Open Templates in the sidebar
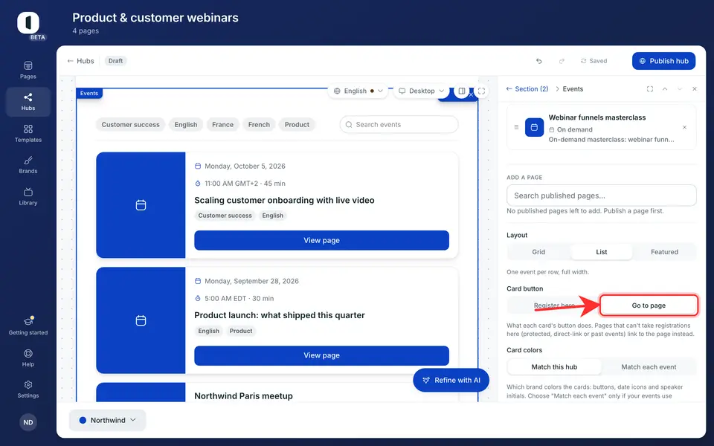Screen dimensions: 714x446 click(x=28, y=133)
